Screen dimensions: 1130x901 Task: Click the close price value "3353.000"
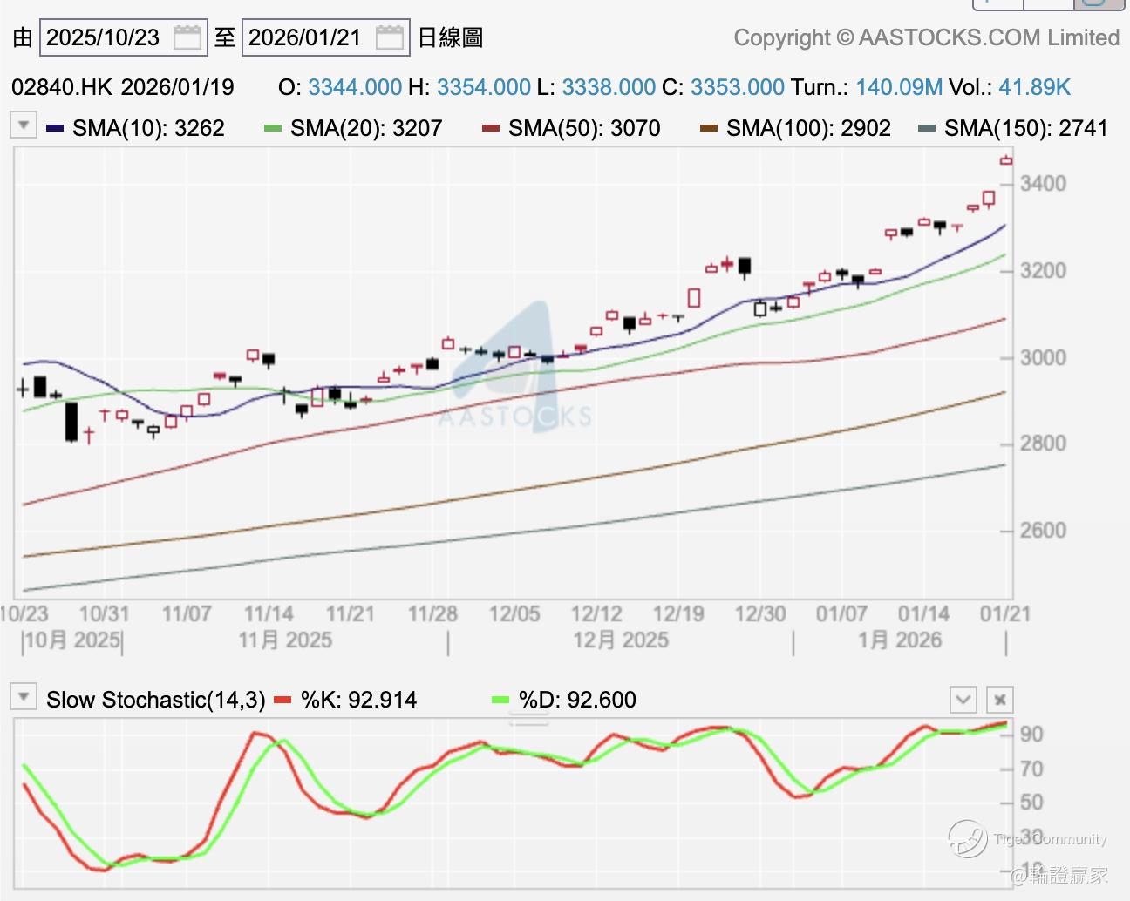point(738,87)
